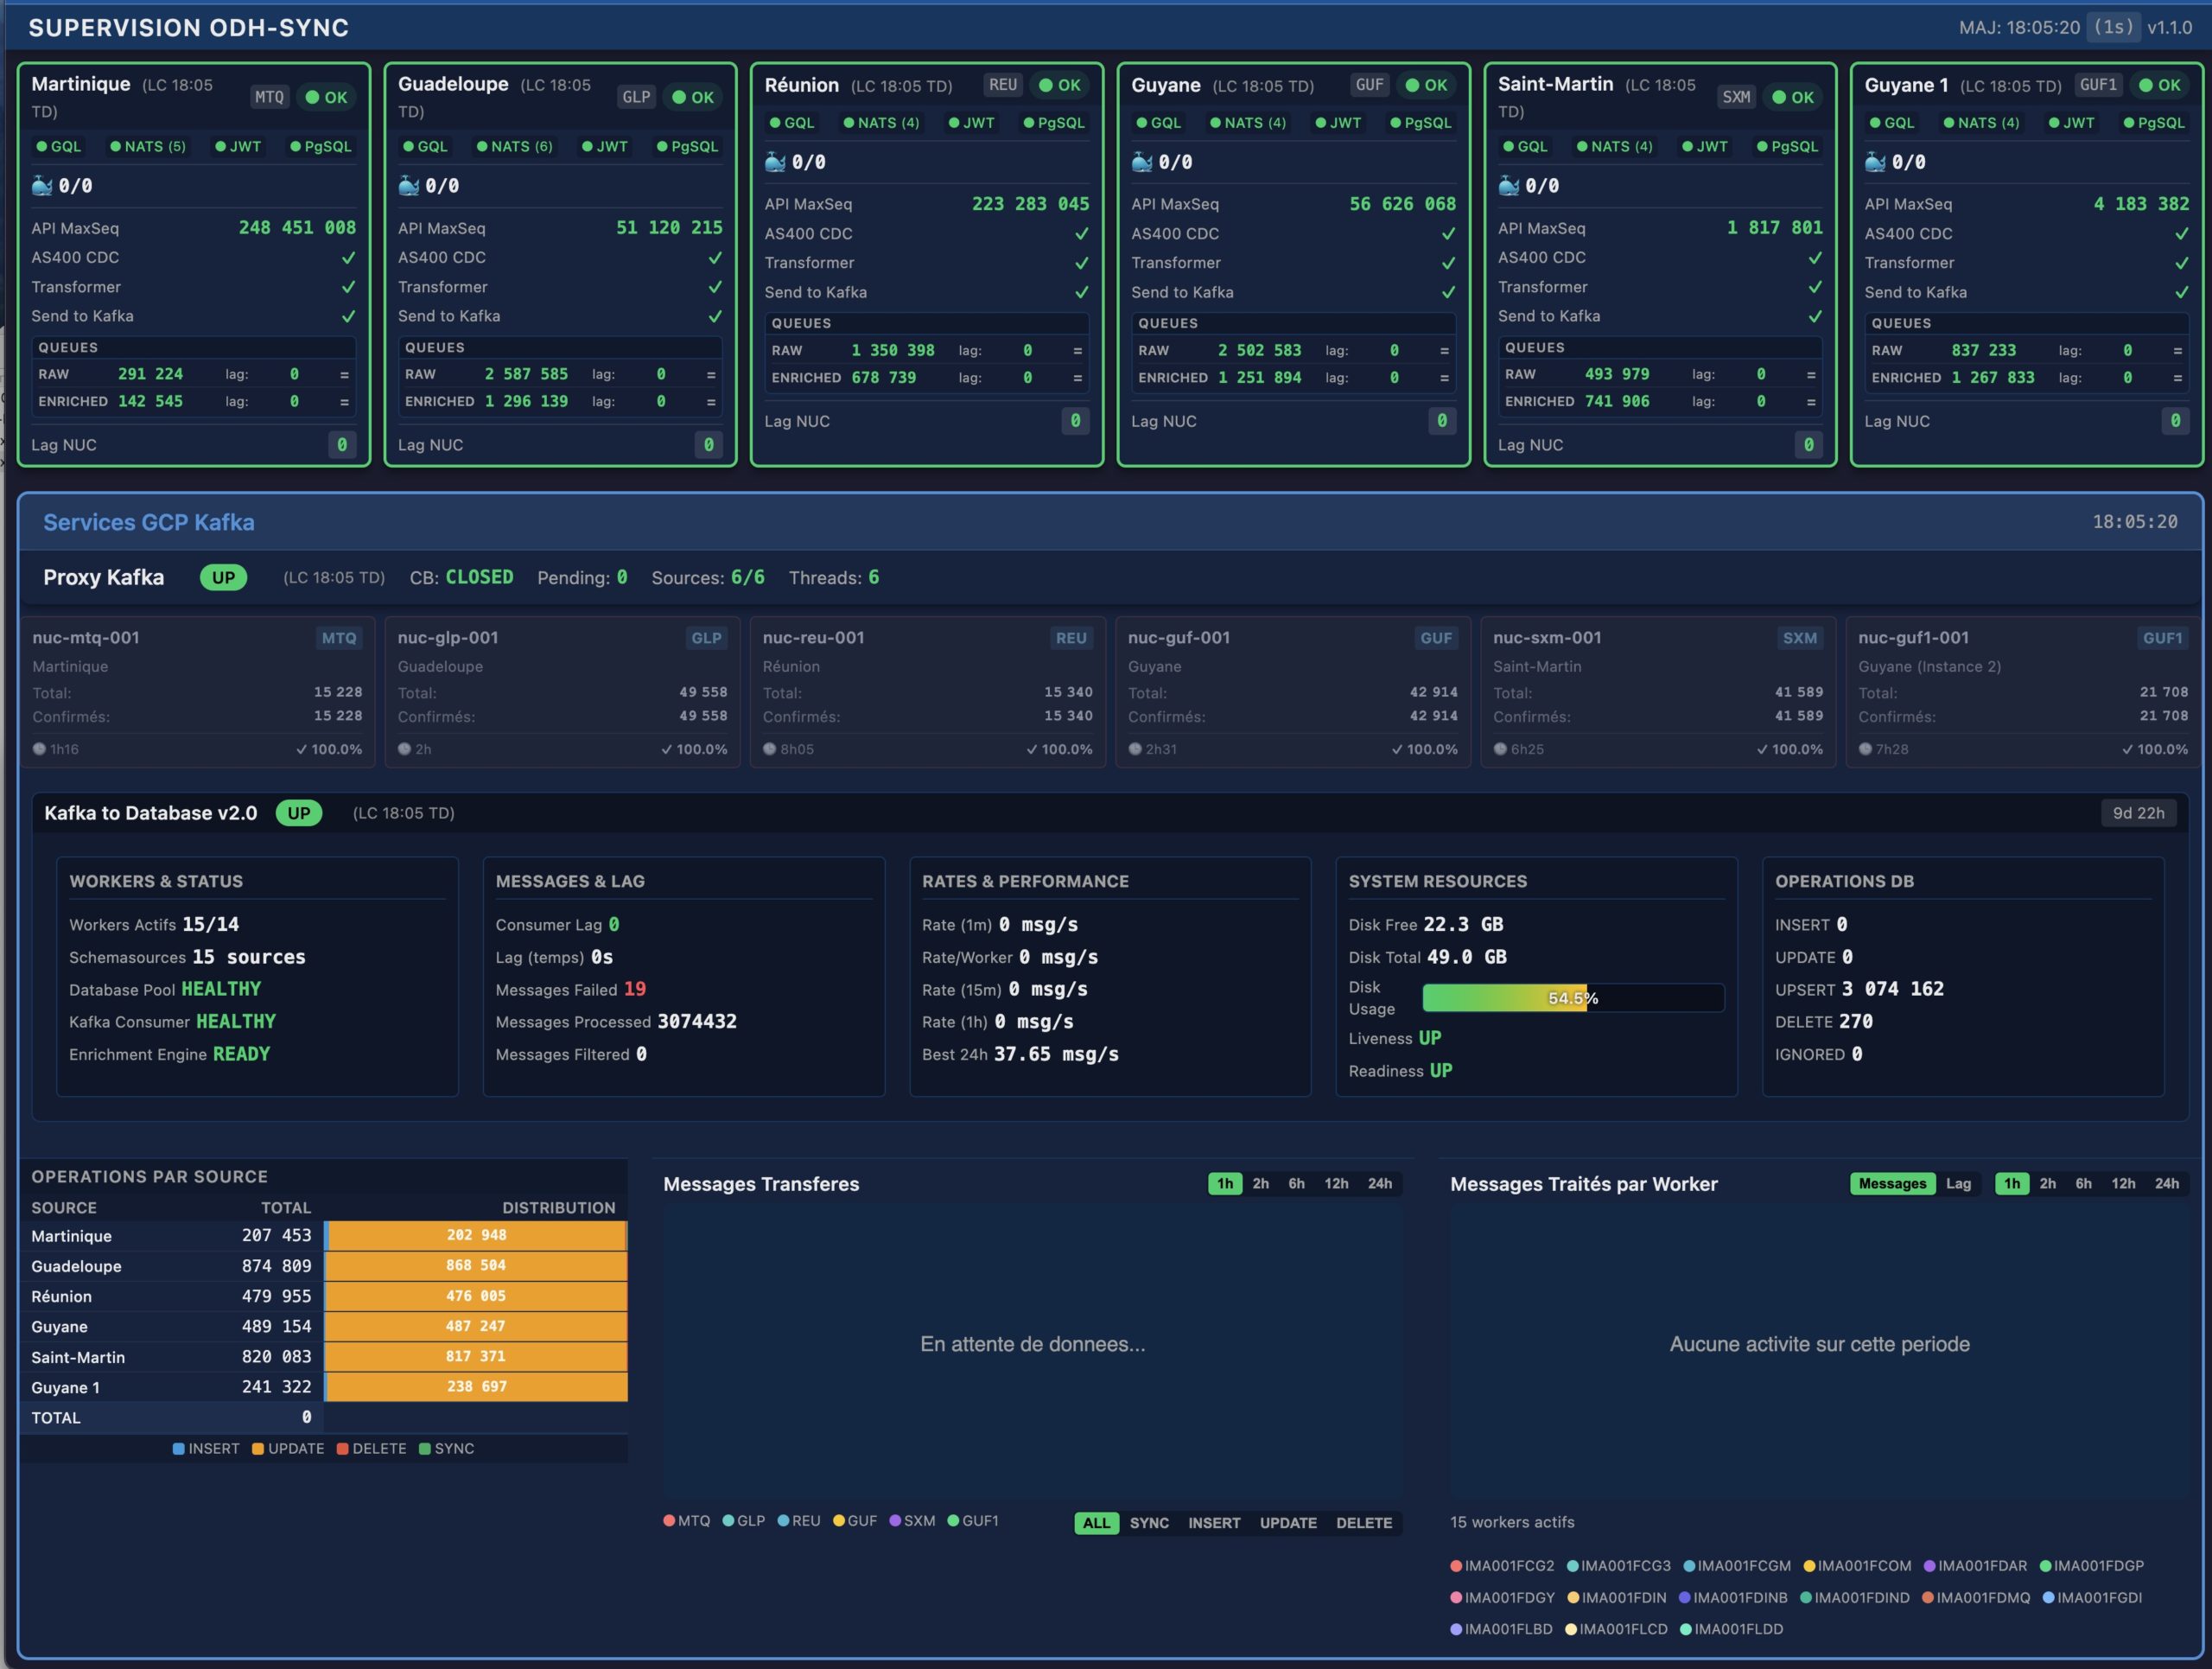The height and width of the screenshot is (1669, 2212).
Task: Select the 6h range for the worker chart
Action: click(x=2083, y=1184)
